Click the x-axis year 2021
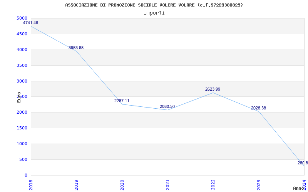Screen dimensions: 308x192 pos(167,185)
